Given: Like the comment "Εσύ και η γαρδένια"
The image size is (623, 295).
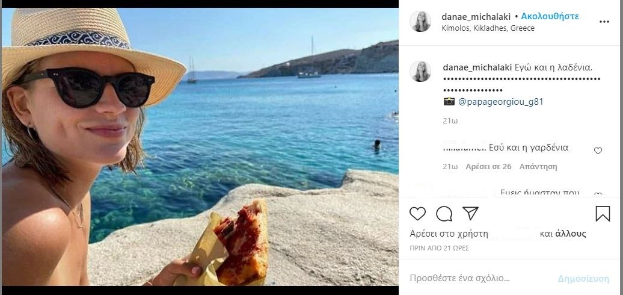Looking at the screenshot, I should [x=598, y=151].
